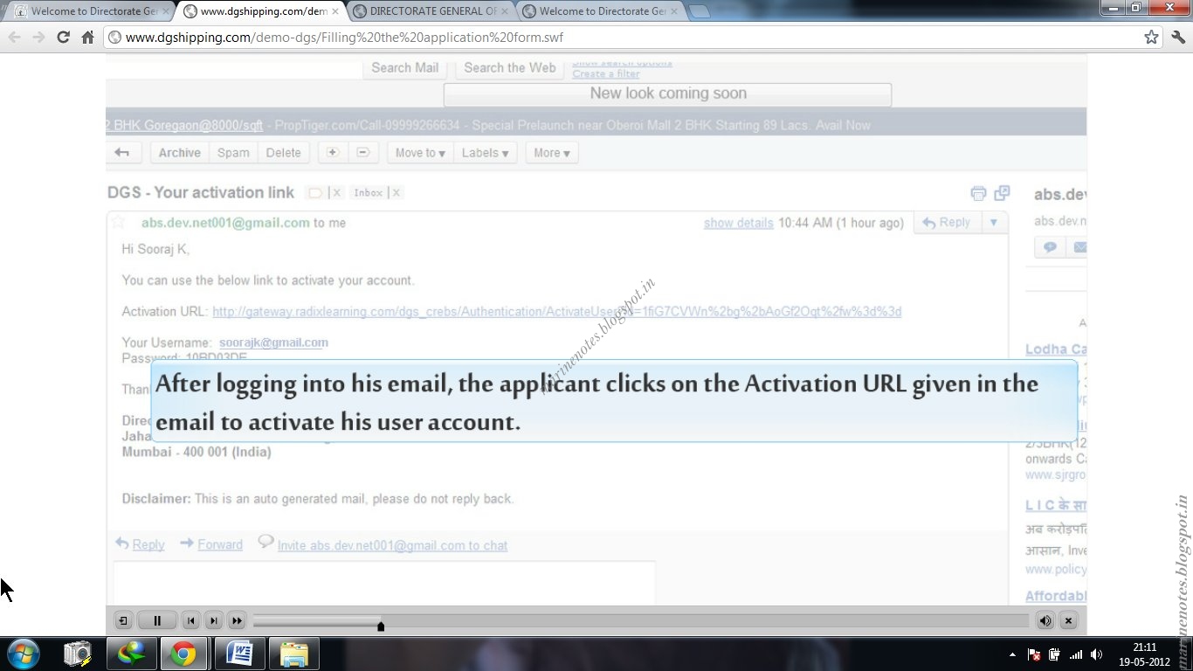Click the network signal tray icon

[x=1076, y=654]
